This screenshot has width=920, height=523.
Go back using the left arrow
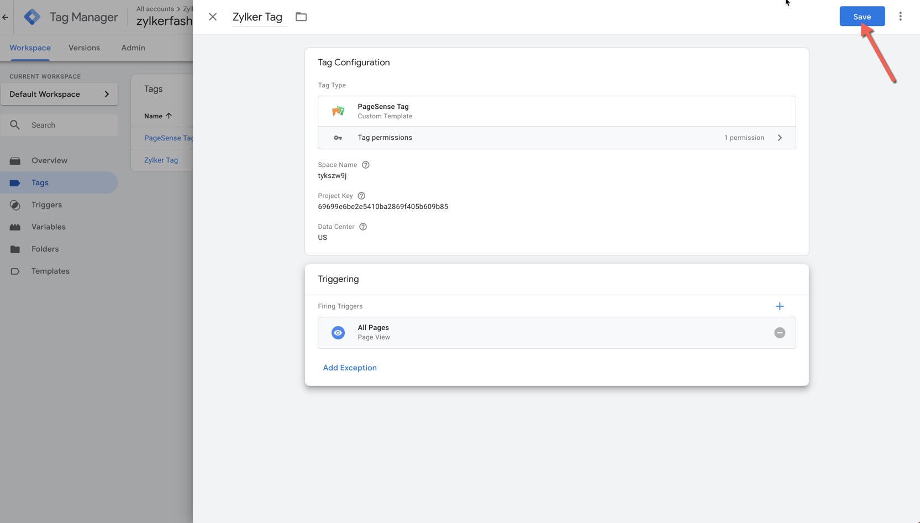pos(6,17)
